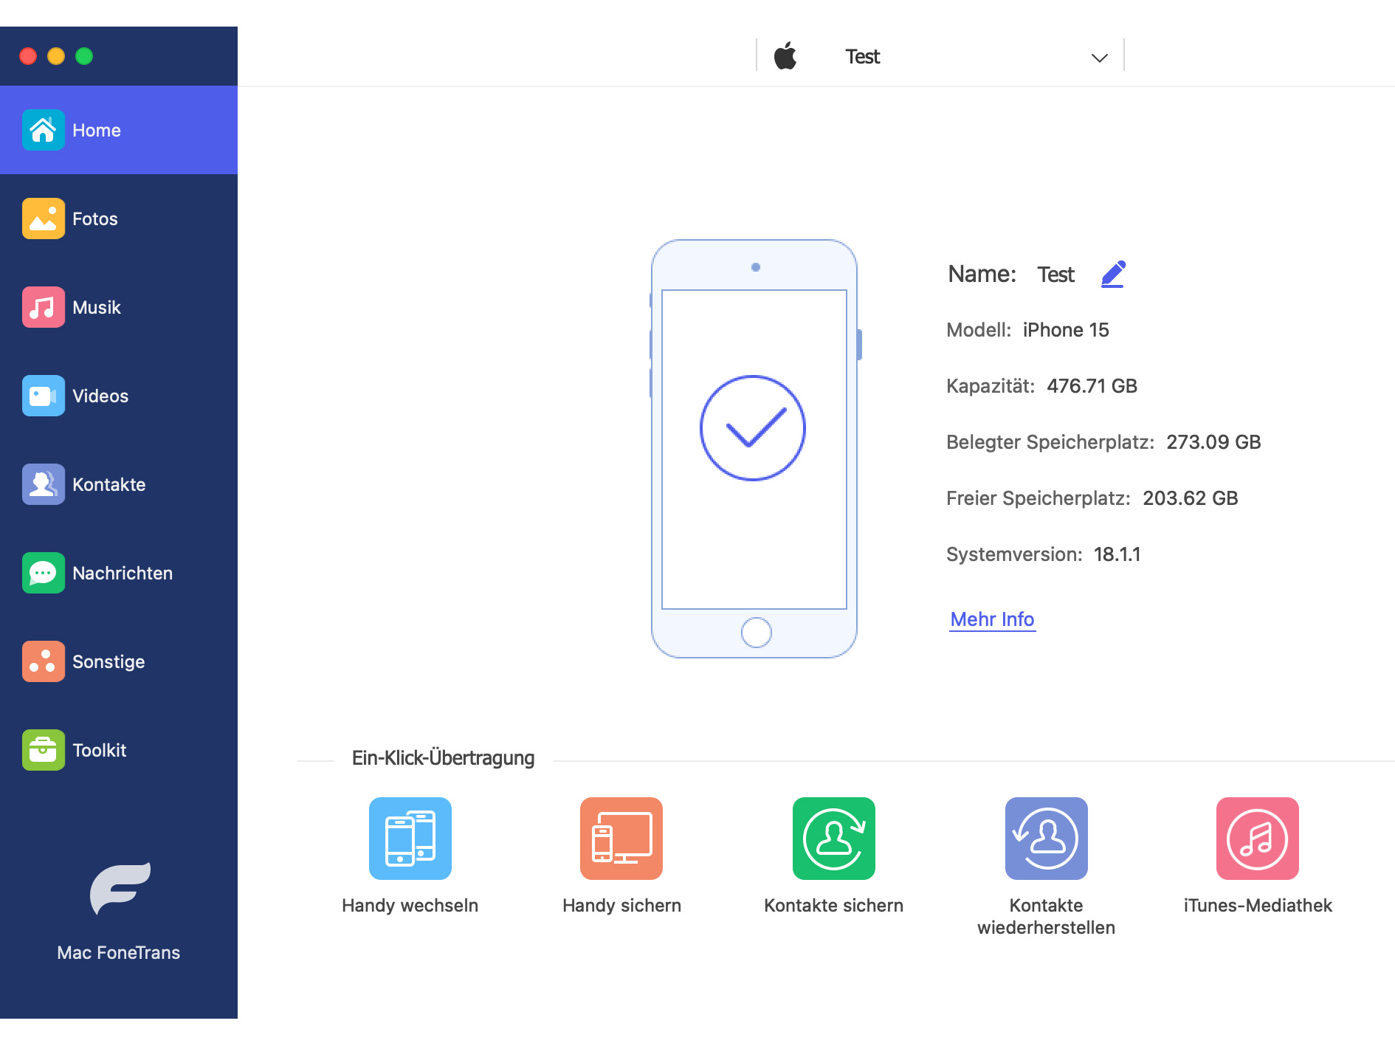Screen dimensions: 1395x1046
Task: Expand the device selector dropdown arrow
Action: point(1100,58)
